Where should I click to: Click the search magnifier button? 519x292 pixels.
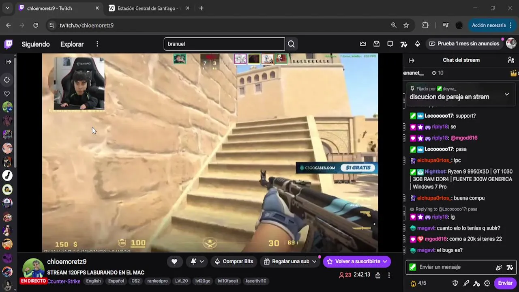coord(291,44)
